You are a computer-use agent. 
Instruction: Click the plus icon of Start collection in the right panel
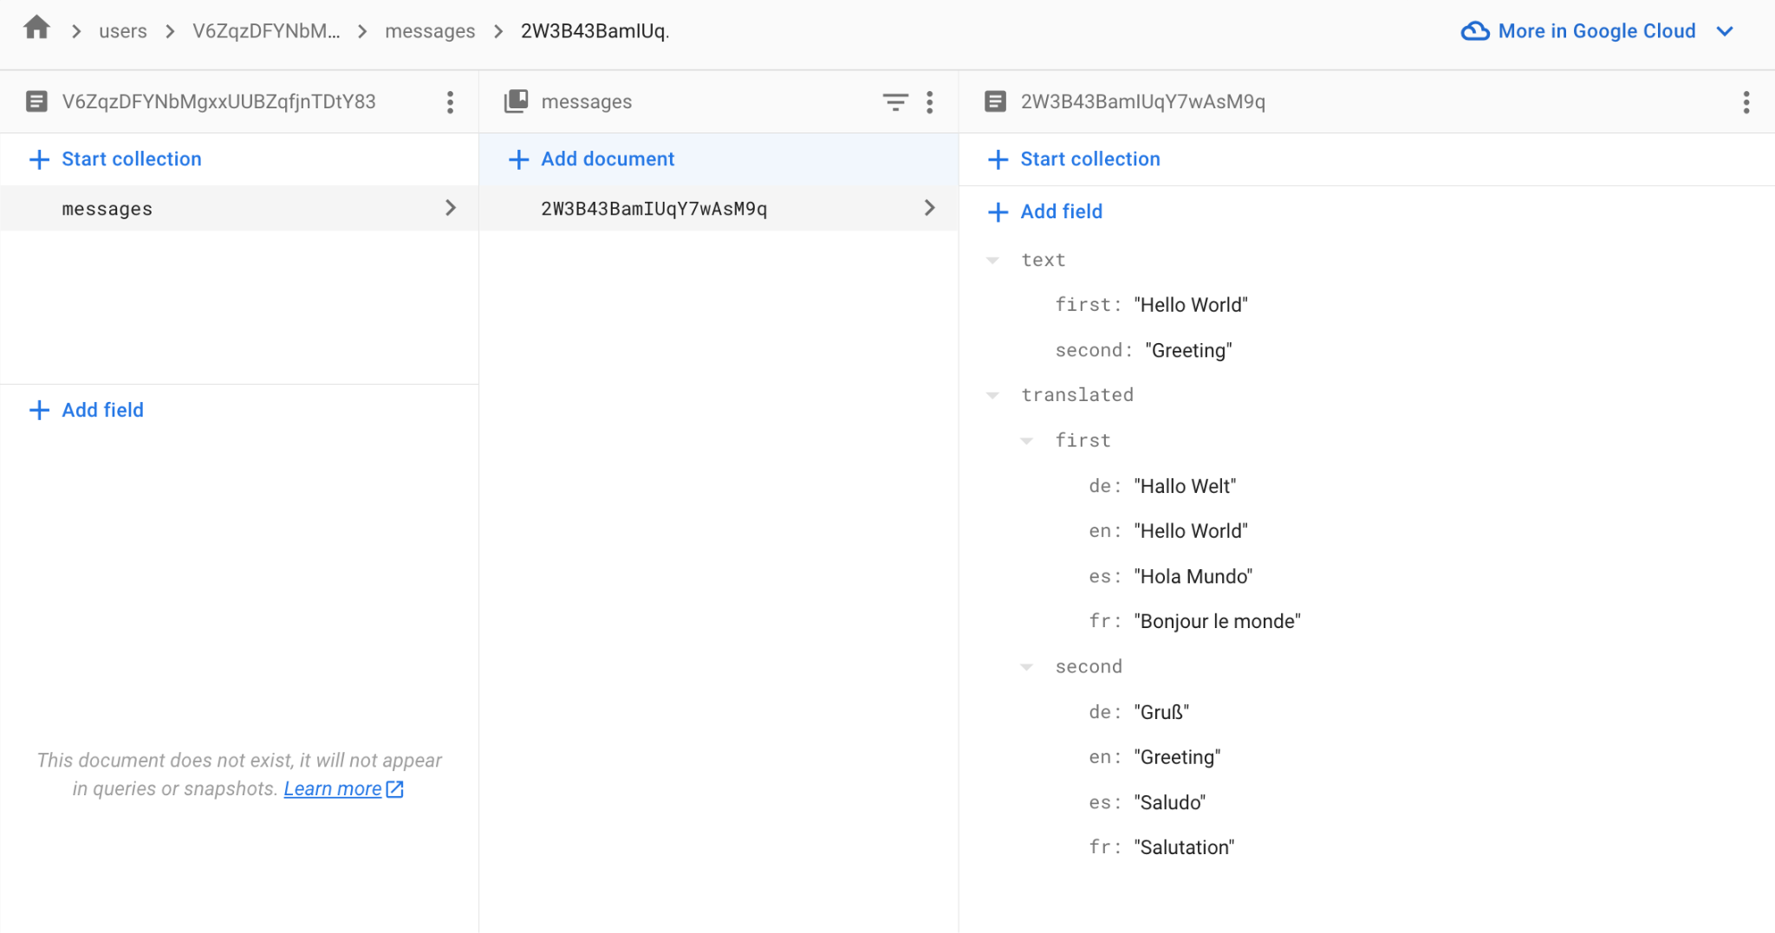[998, 159]
